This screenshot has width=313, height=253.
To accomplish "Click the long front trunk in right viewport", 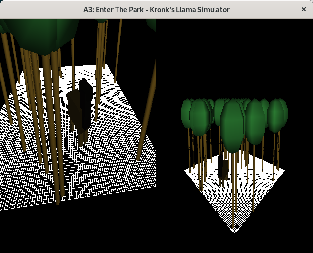I will pos(234,195).
